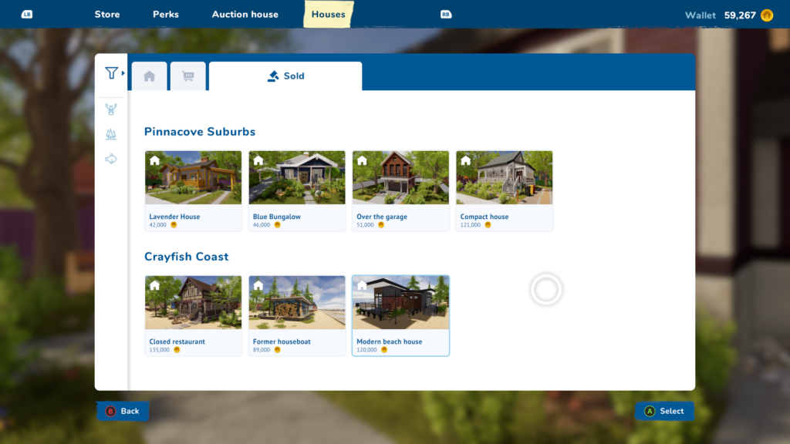Select the Blue Bungalow thumbnail
This screenshot has height=444, width=790.
[x=297, y=178]
